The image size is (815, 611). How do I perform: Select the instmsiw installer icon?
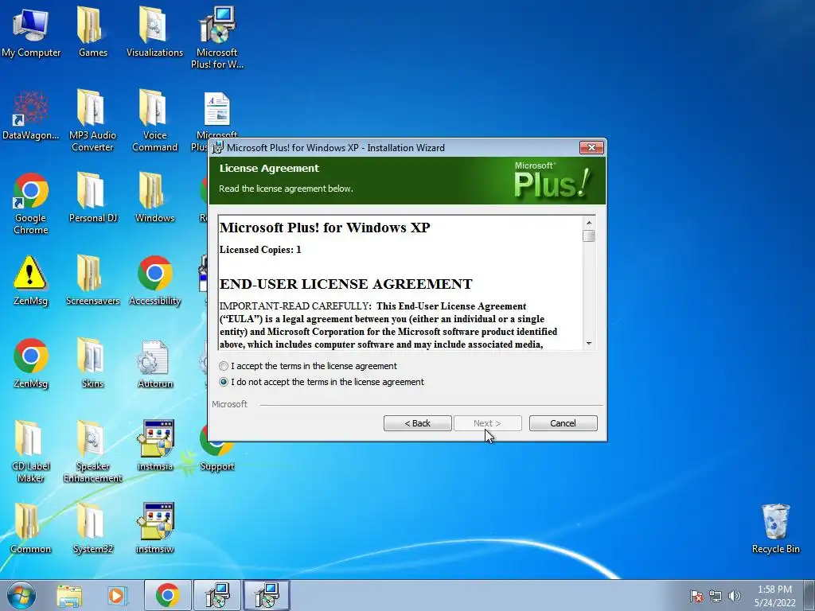[154, 528]
